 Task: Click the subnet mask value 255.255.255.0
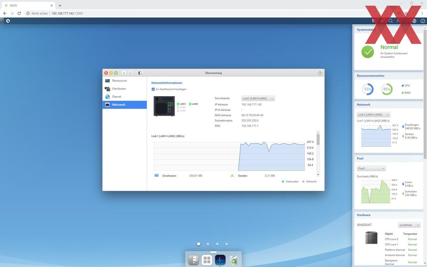pos(250,121)
